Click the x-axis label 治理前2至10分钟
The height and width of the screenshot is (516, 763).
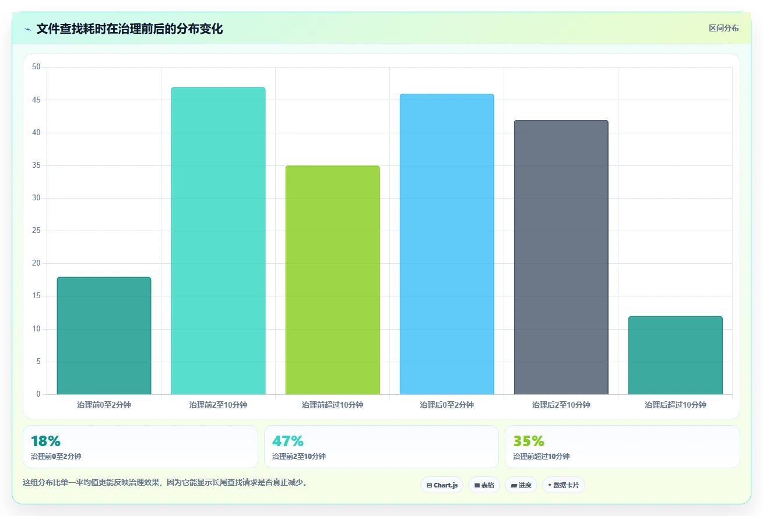click(218, 405)
